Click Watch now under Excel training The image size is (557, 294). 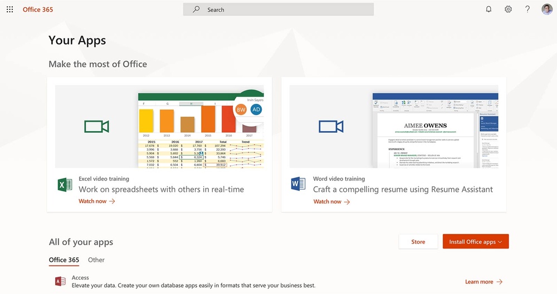pos(96,201)
